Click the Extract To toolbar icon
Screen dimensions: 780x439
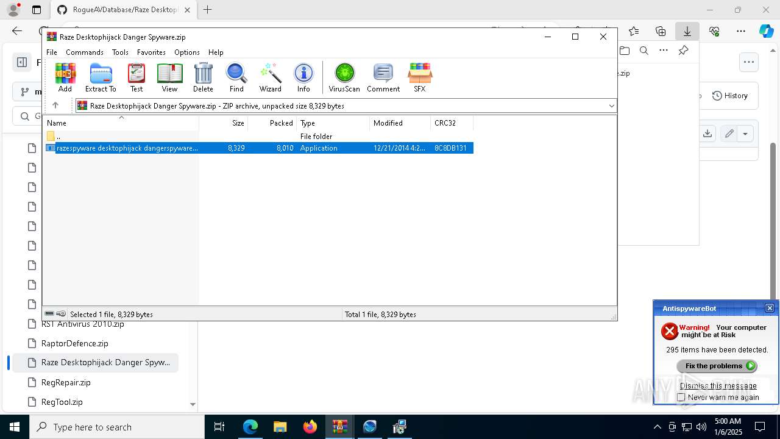(x=101, y=77)
